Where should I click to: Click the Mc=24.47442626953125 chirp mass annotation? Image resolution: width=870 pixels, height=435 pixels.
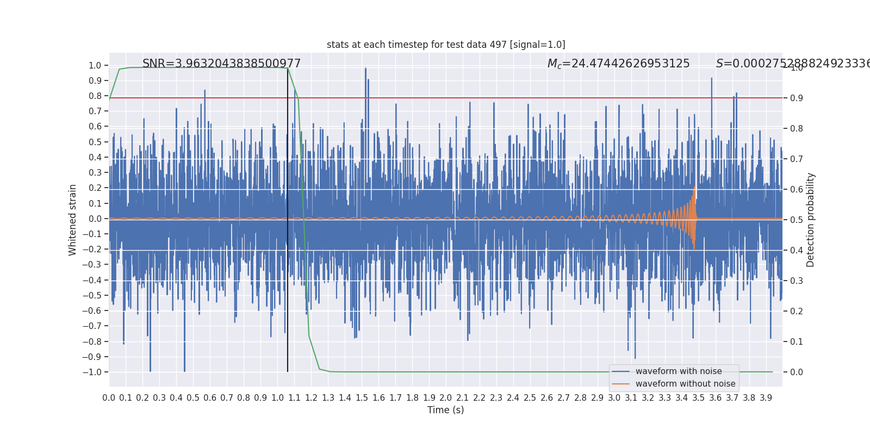pyautogui.click(x=618, y=64)
